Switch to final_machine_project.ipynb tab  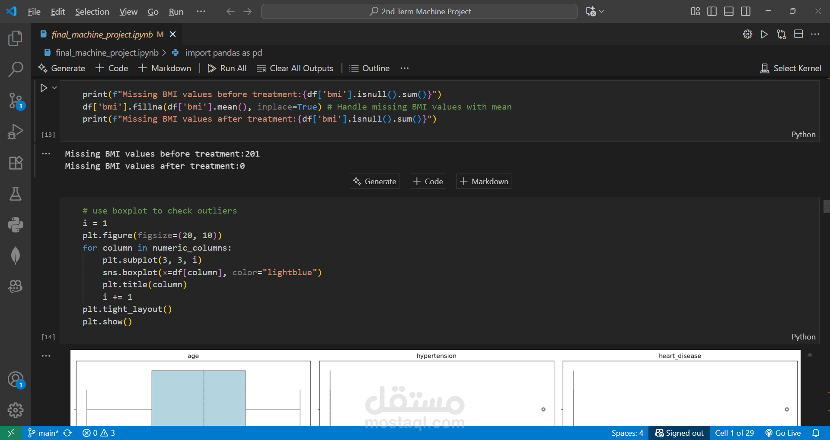click(x=102, y=35)
